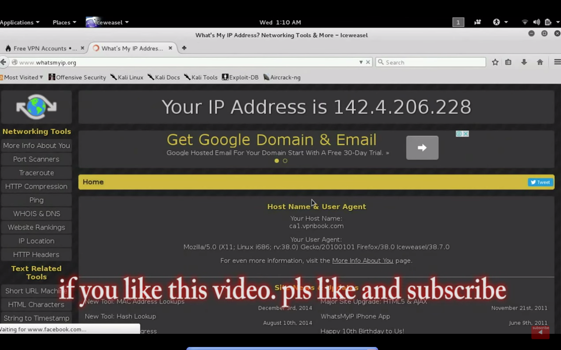Viewport: 561px width, 350px height.
Task: Close the ad with the X icon
Action: tap(466, 134)
